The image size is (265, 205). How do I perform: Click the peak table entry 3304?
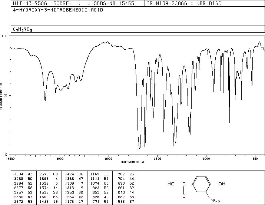(19, 174)
